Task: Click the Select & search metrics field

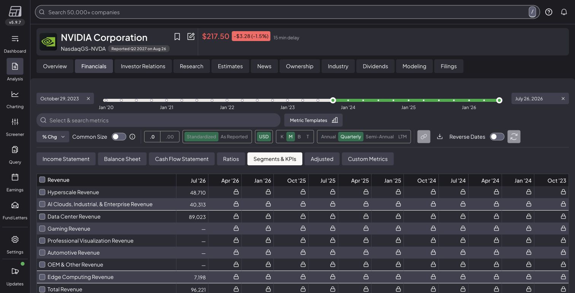Action: 158,120
